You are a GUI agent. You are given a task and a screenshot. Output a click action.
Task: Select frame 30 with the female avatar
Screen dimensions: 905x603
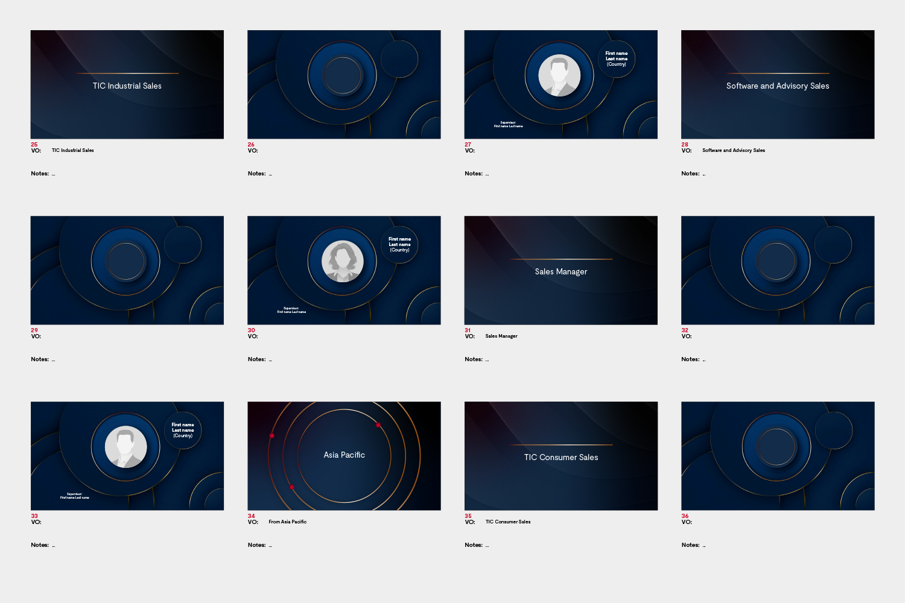pyautogui.click(x=344, y=270)
